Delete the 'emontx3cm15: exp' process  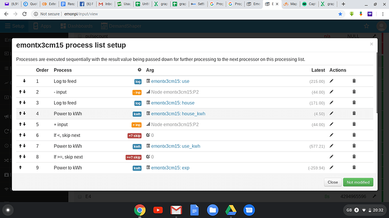click(x=354, y=167)
